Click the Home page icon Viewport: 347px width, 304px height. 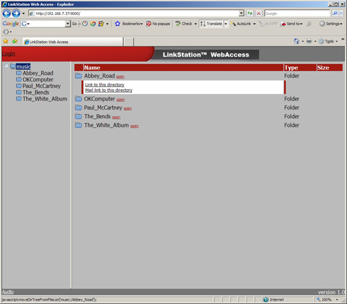point(296,41)
